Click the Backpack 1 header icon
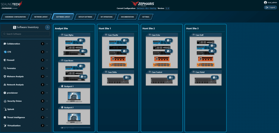 (x=62, y=86)
